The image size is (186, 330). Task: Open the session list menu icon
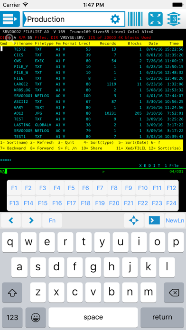click(10, 19)
